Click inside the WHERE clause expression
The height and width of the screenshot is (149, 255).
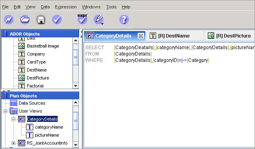tap(162, 60)
